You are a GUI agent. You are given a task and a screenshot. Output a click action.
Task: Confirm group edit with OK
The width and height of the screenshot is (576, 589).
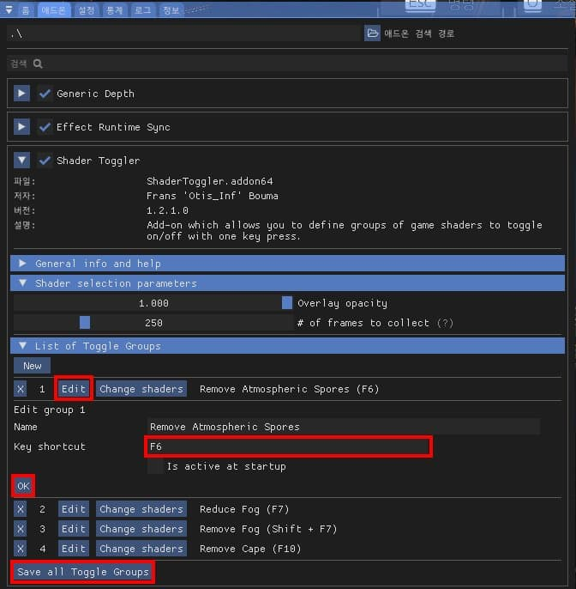(x=23, y=486)
